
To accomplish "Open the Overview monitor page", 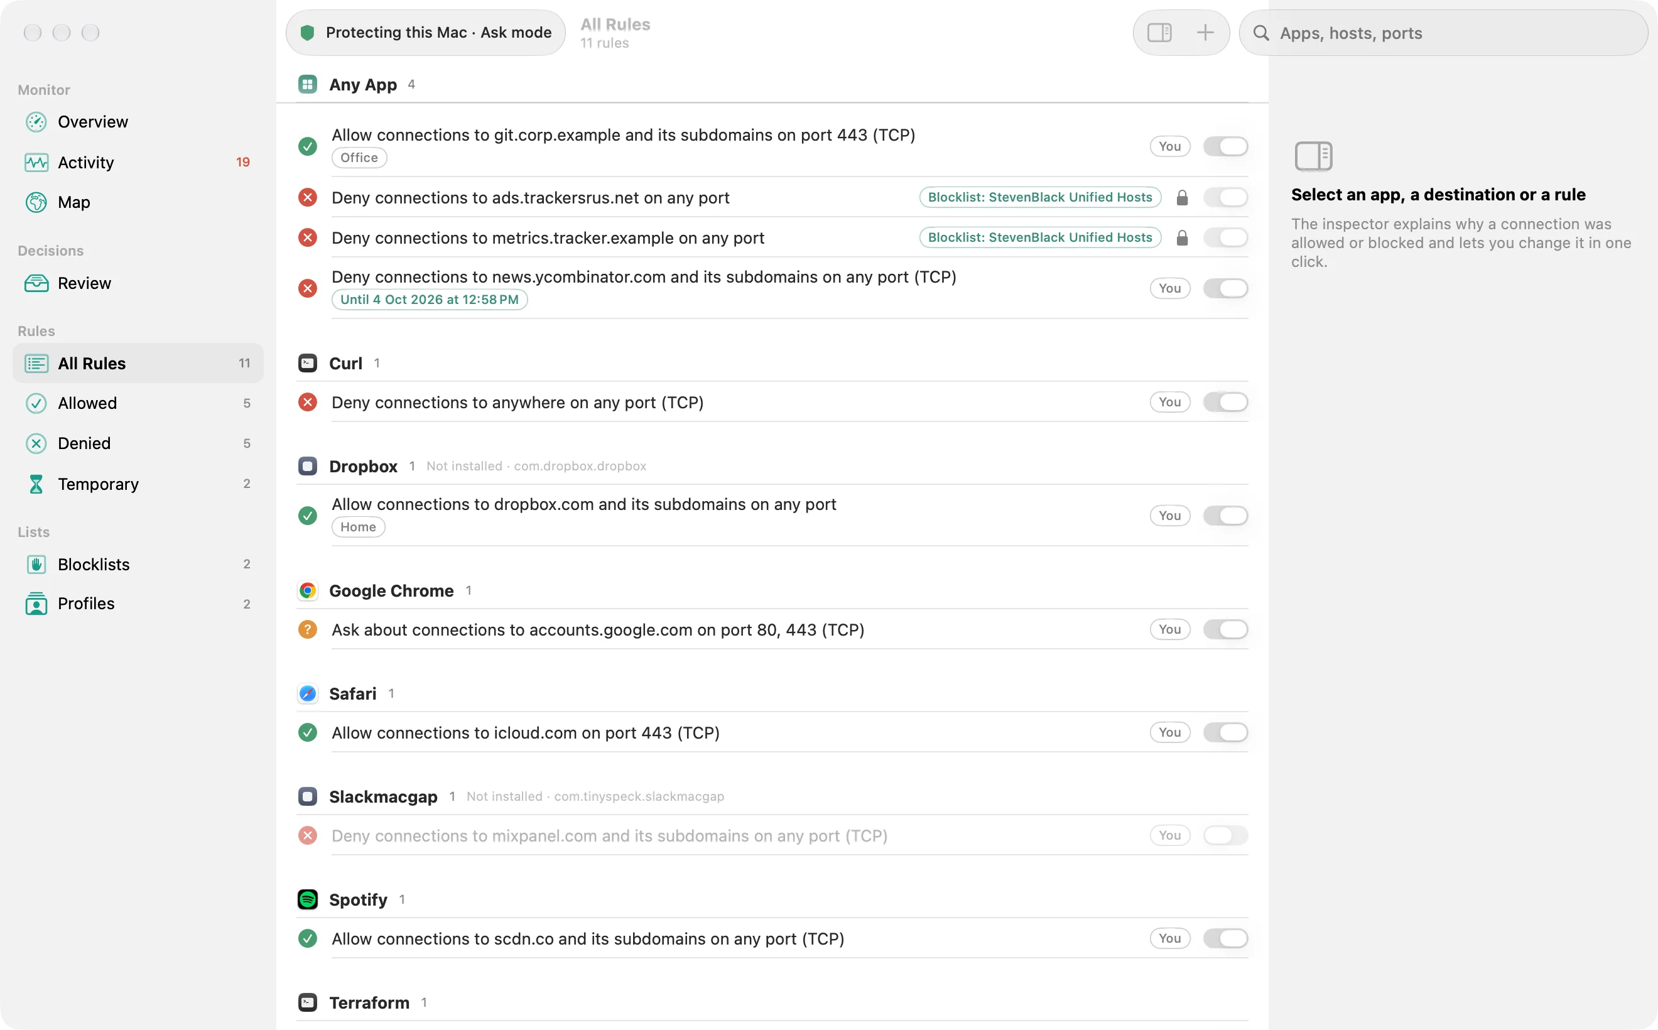I will pos(138,122).
